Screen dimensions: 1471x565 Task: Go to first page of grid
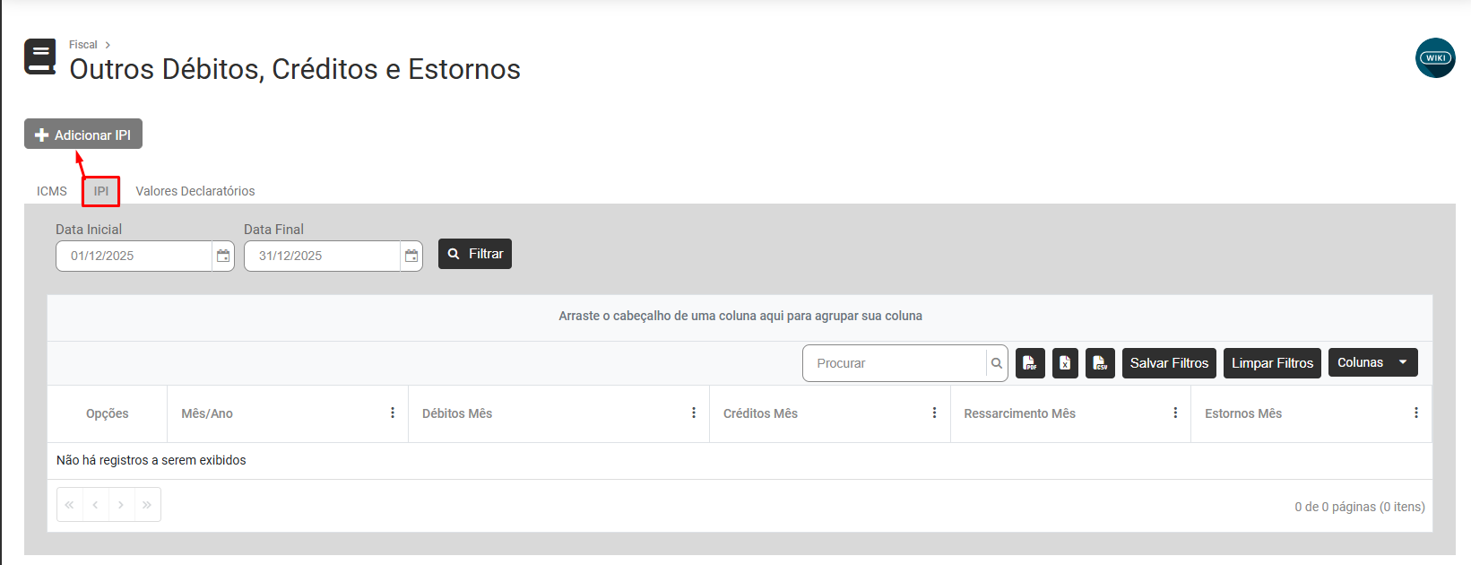[70, 505]
